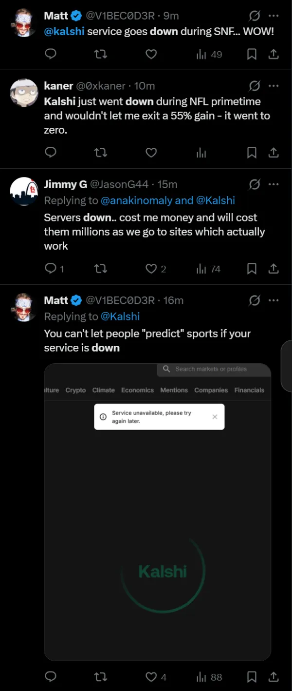Open more menu on Jimmy G's tweet

274,184
